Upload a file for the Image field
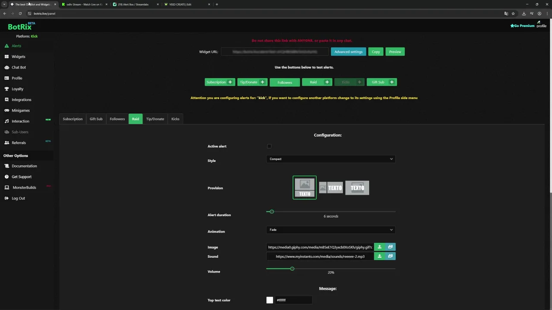552x310 pixels. click(379, 247)
